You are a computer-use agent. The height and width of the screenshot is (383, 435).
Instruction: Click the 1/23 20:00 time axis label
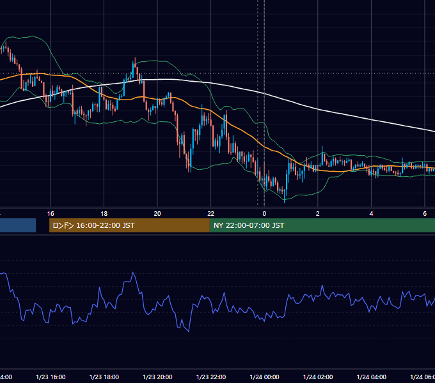tap(157, 377)
